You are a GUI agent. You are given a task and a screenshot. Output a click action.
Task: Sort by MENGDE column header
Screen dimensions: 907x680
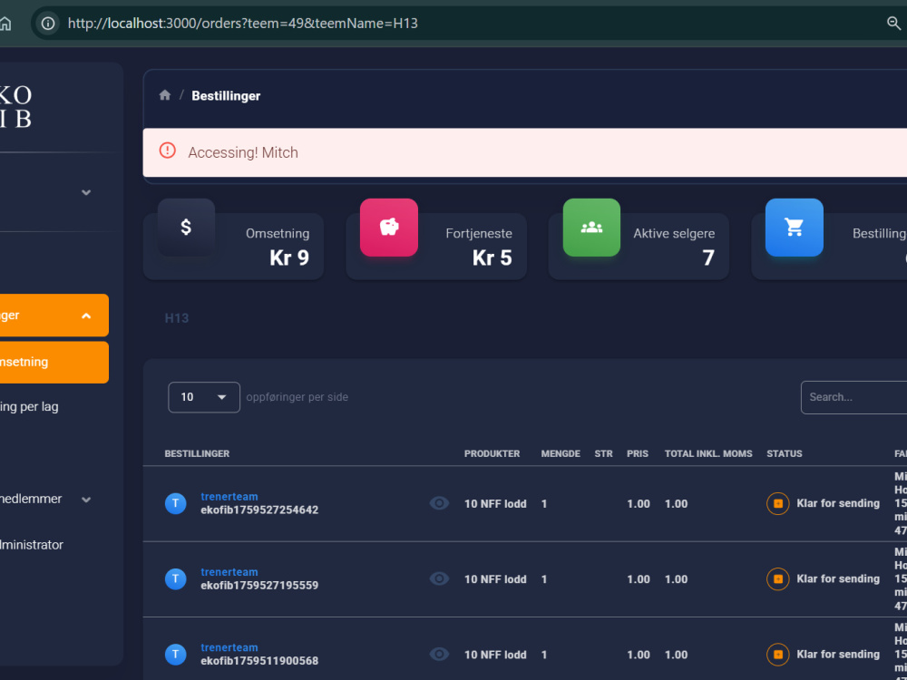[x=561, y=454]
